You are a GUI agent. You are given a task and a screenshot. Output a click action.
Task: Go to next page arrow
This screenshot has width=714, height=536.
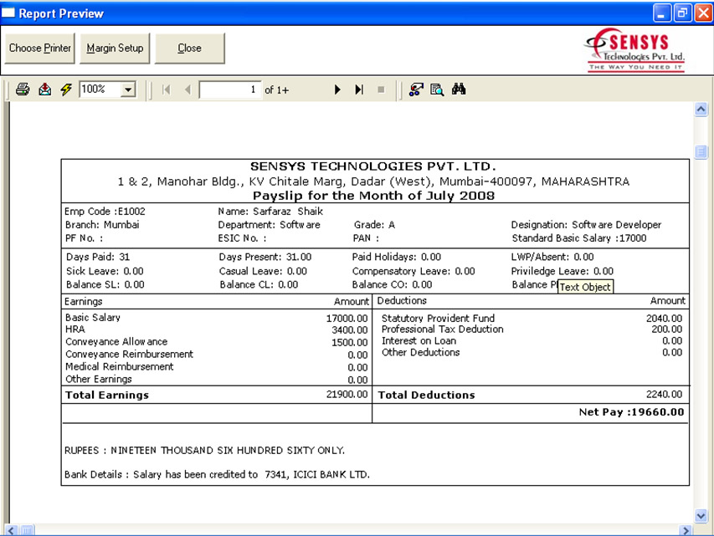click(x=337, y=89)
